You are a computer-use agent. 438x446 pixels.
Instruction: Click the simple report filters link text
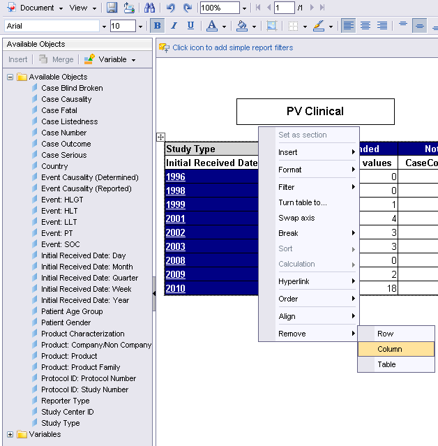click(232, 47)
